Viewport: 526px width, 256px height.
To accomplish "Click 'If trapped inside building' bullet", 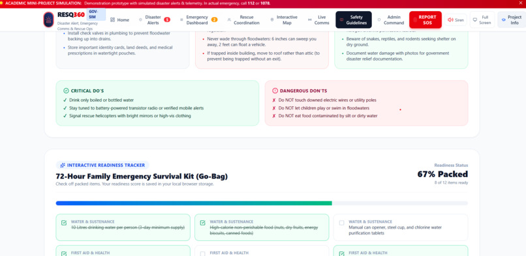I will [x=264, y=56].
